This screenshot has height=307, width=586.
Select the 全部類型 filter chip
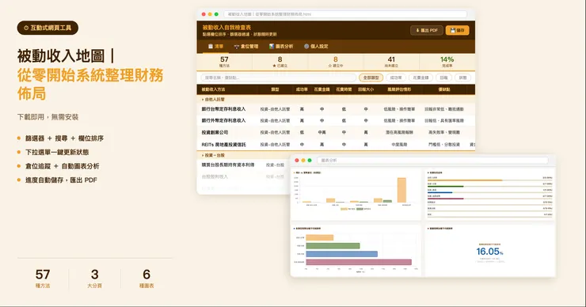coord(371,78)
